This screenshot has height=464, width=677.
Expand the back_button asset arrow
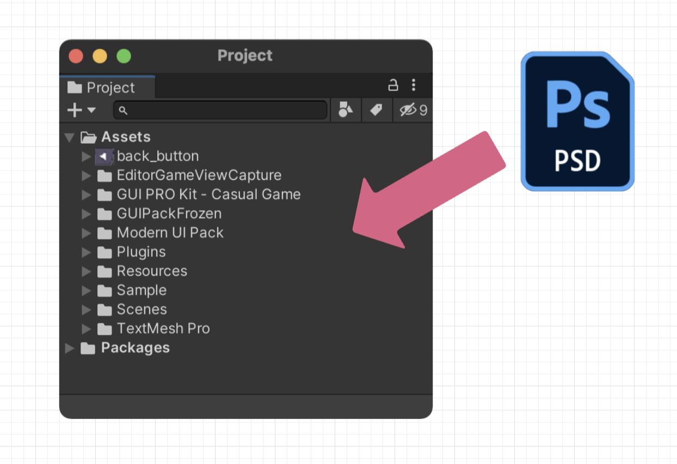[86, 156]
